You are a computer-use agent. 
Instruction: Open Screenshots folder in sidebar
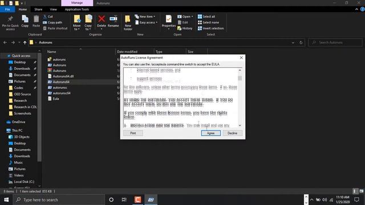point(23,113)
